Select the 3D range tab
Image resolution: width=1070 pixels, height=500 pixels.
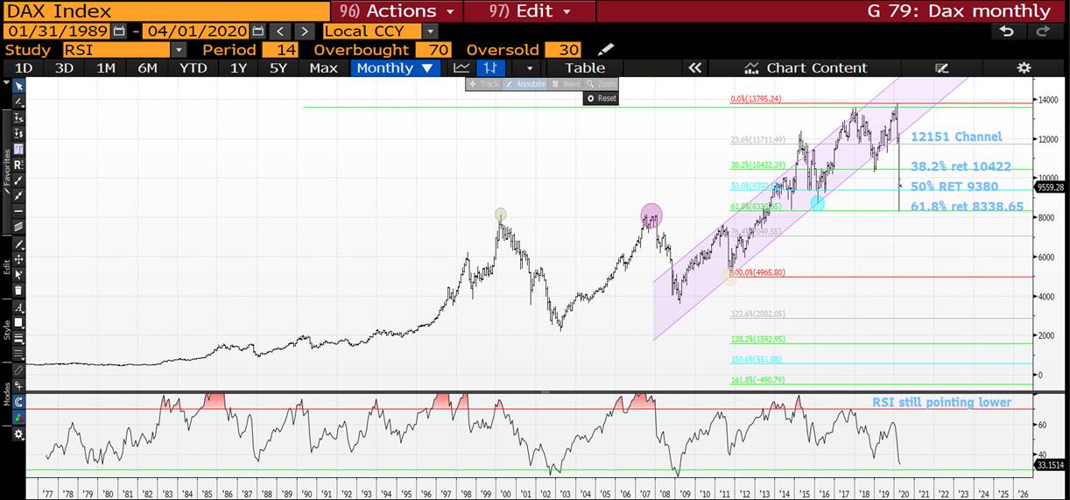[x=64, y=67]
